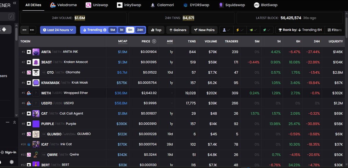This screenshot has height=168, width=348.
Task: Sort table by TXNS column header
Action: [x=192, y=41]
